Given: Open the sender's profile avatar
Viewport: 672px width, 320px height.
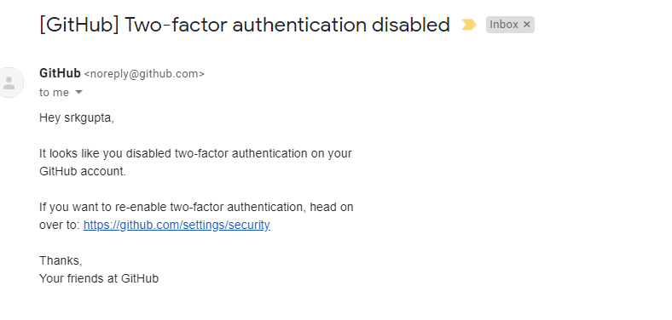Looking at the screenshot, I should [x=9, y=83].
